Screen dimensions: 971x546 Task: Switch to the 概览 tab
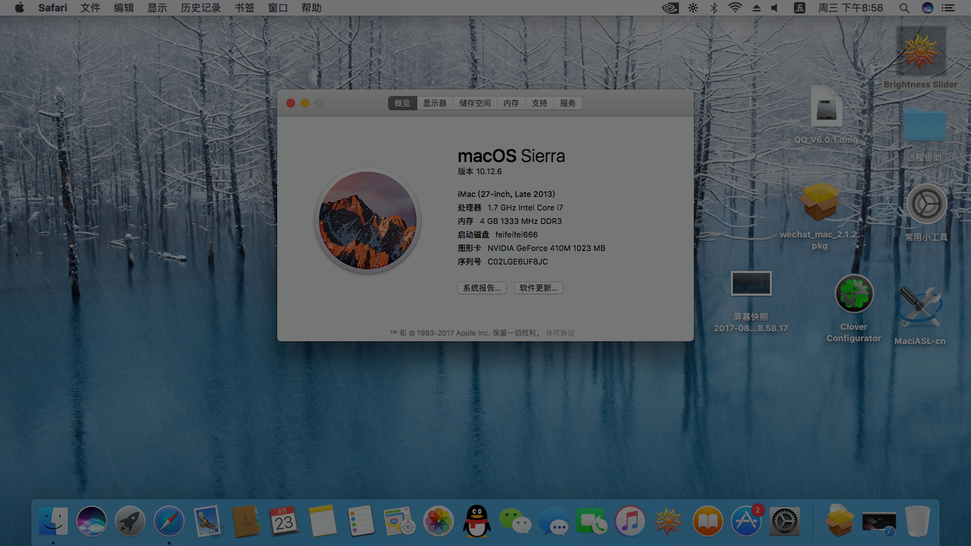point(402,103)
